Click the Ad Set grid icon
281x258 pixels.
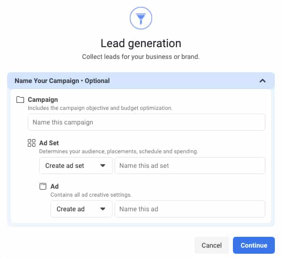point(32,143)
